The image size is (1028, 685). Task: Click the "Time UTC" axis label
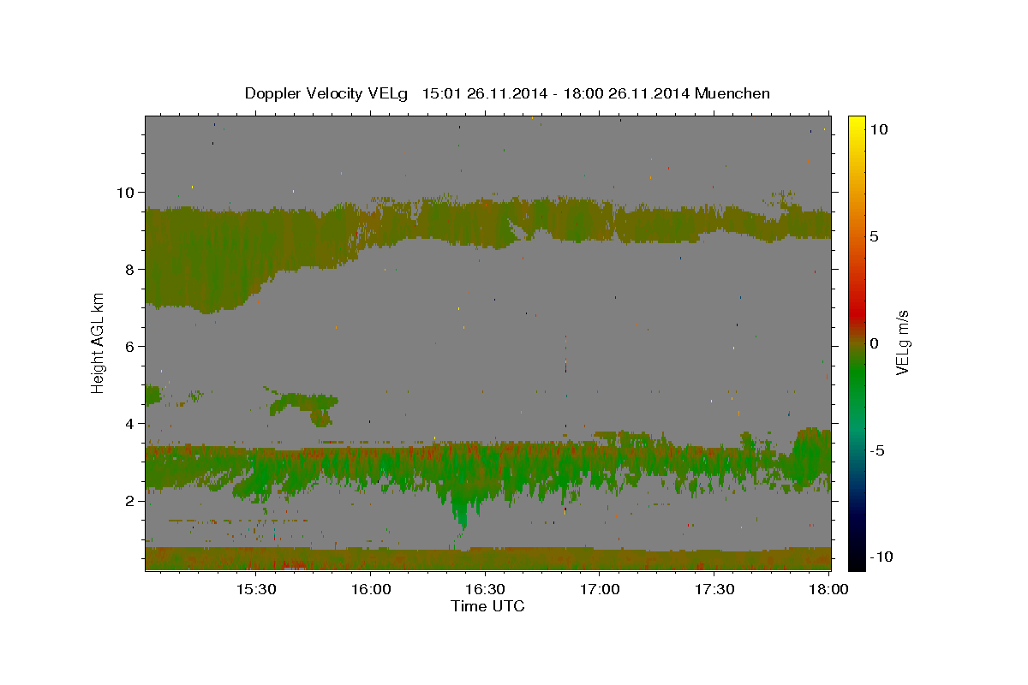coord(487,606)
